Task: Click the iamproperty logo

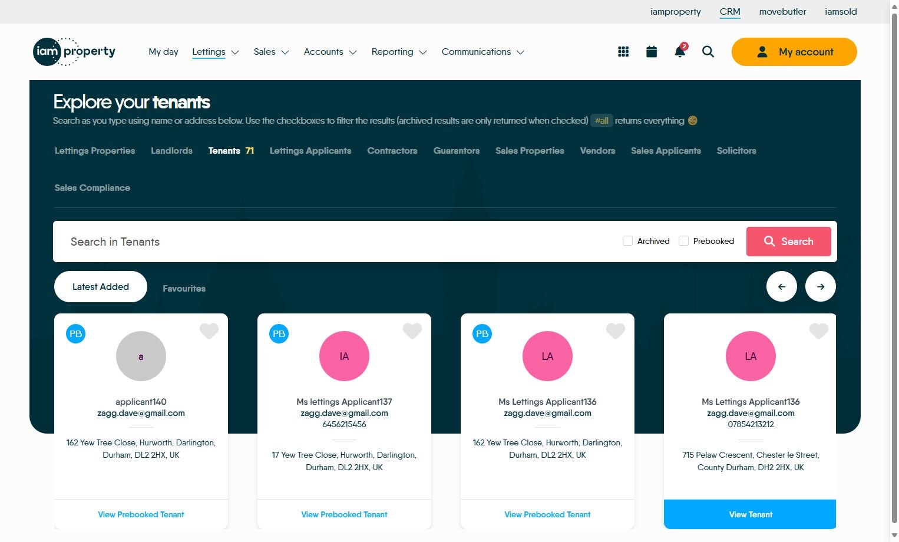Action: (74, 52)
